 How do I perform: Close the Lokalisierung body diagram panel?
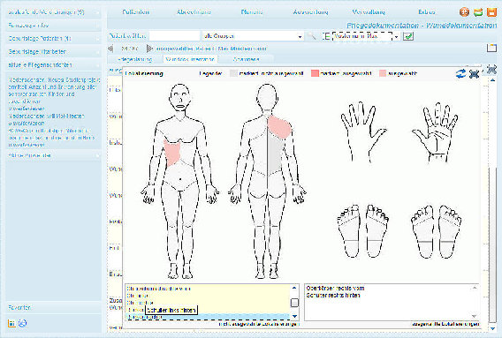pyautogui.click(x=474, y=73)
